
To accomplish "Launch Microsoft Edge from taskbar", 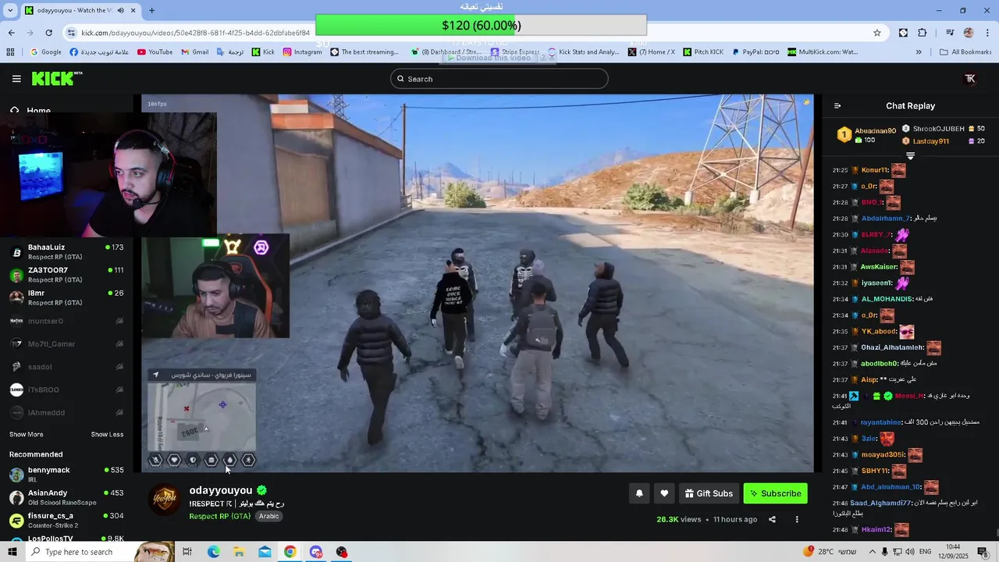I will click(213, 552).
